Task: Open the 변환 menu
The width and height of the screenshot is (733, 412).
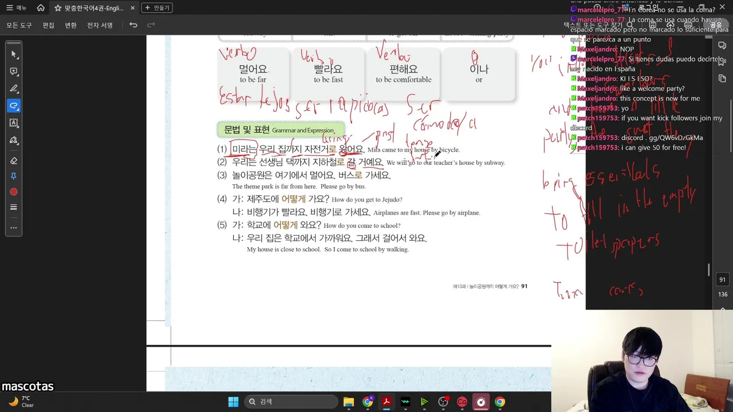Action: click(x=70, y=25)
